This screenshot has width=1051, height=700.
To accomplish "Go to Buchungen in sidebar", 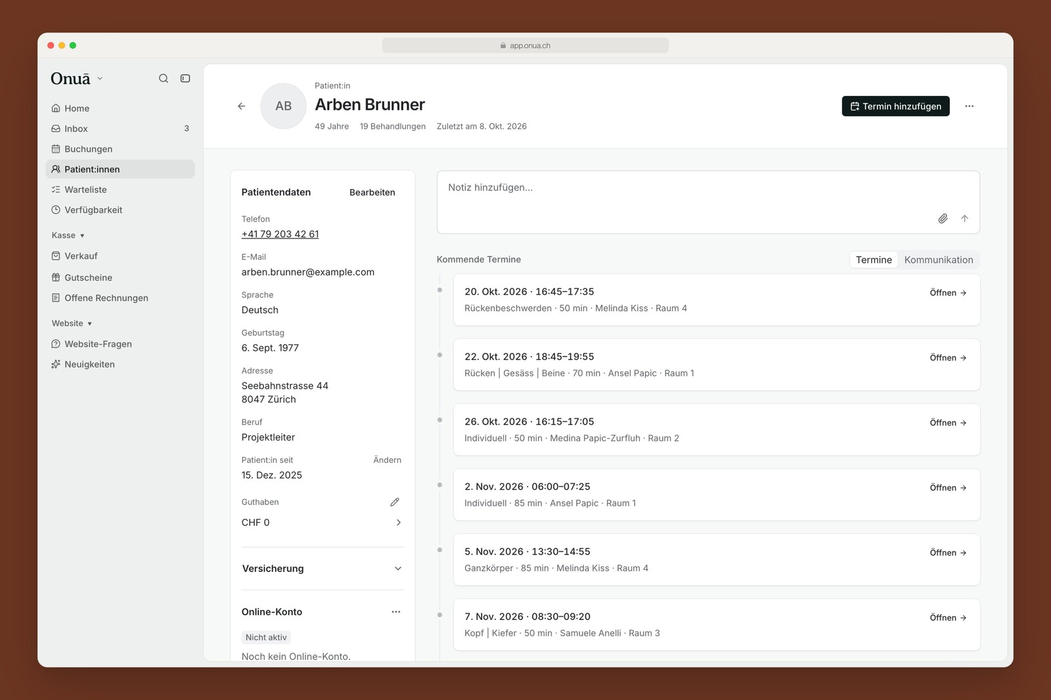I will (120, 149).
